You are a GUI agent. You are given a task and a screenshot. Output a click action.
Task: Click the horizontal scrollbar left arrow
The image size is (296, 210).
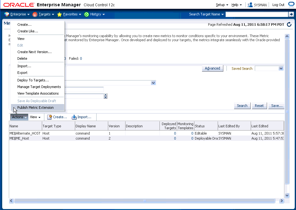(11, 201)
